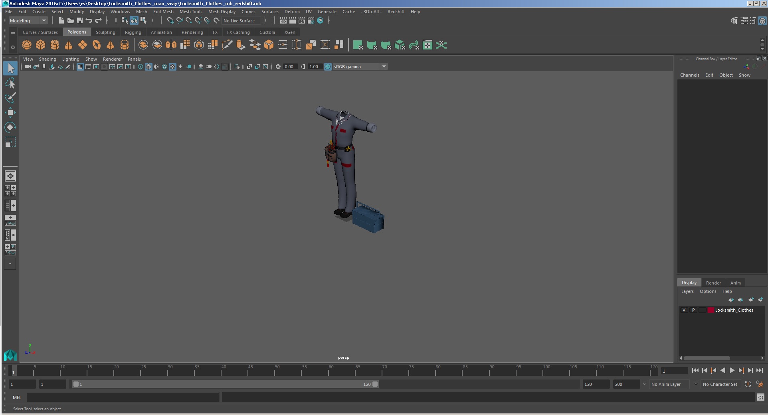Activate the Paint Selection tool
This screenshot has width=768, height=415.
[x=10, y=98]
